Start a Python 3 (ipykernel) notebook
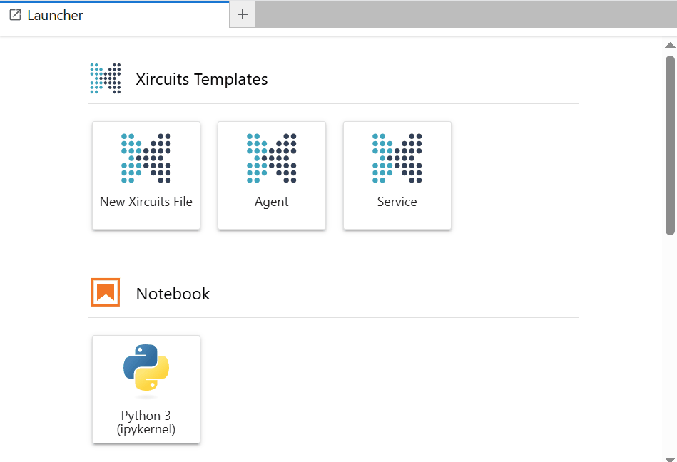 146,389
